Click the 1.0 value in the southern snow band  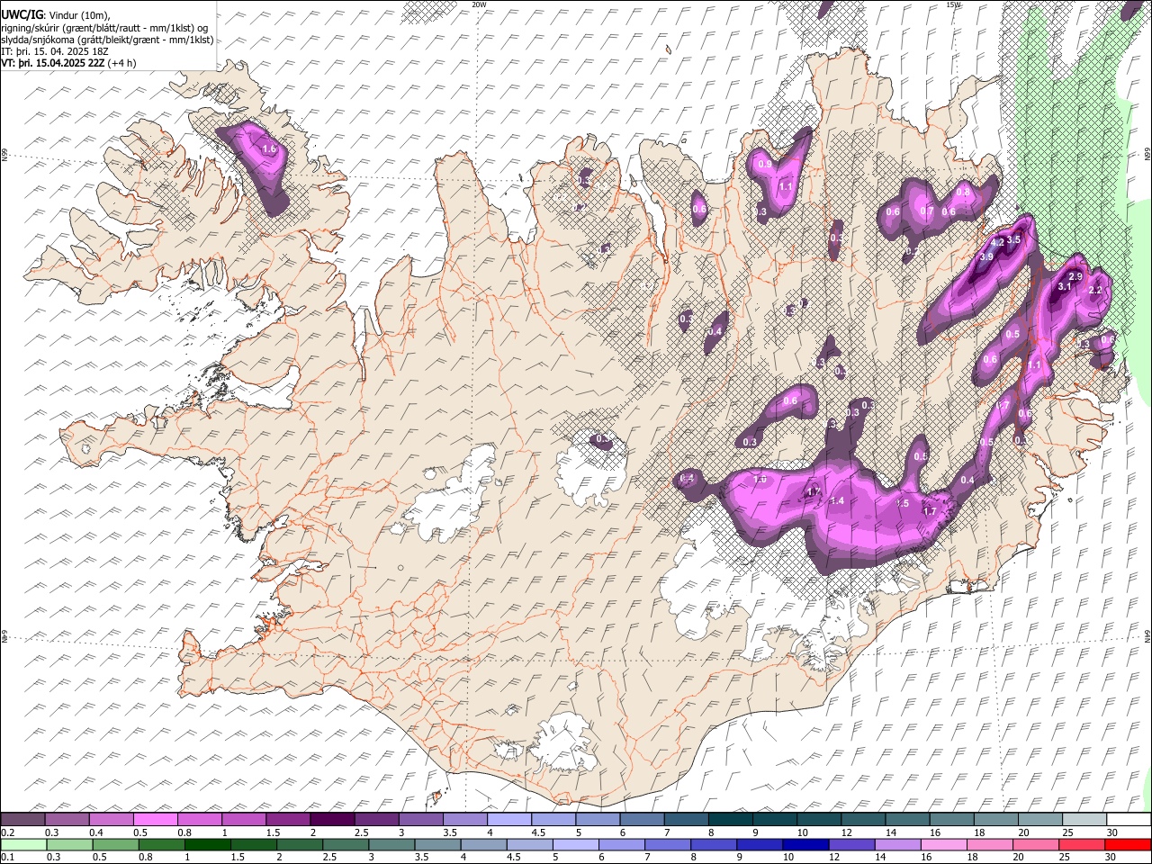760,480
